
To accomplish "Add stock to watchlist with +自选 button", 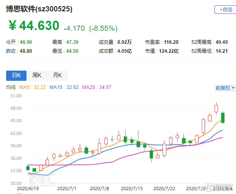I will point(225,10).
